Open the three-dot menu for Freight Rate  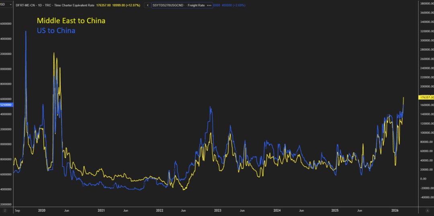point(209,5)
